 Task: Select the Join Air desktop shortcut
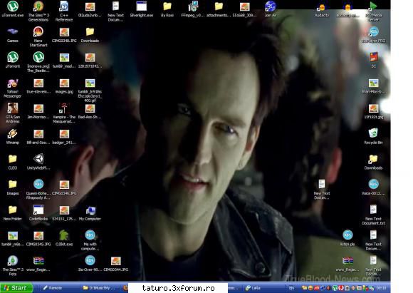271,9
